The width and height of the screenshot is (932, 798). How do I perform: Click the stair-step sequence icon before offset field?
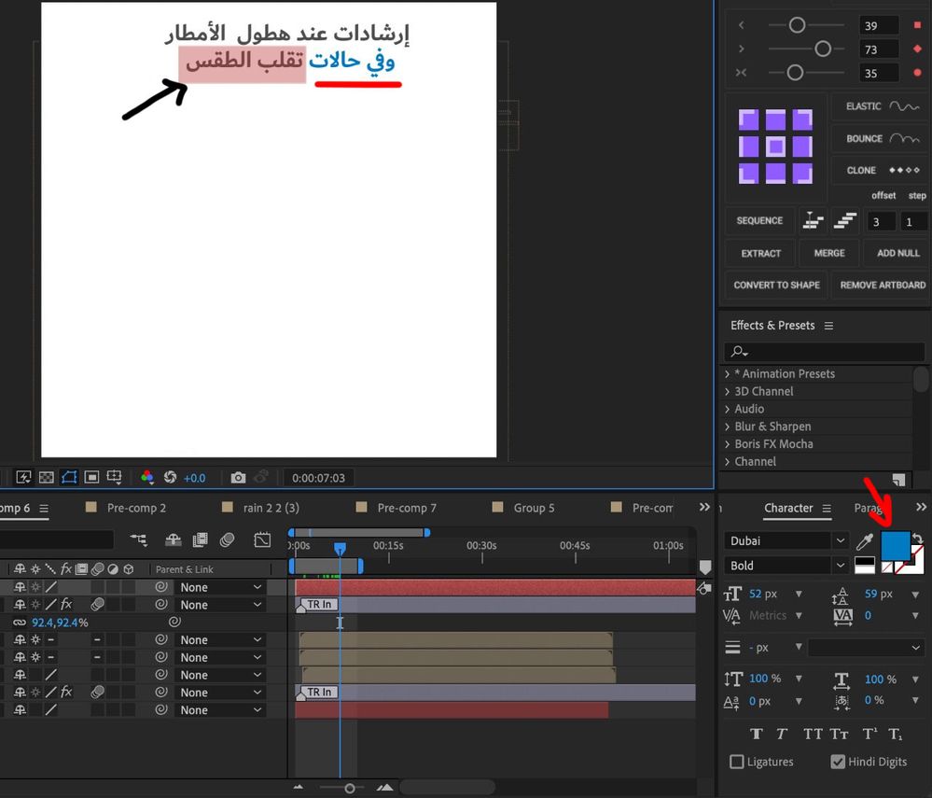(x=845, y=220)
